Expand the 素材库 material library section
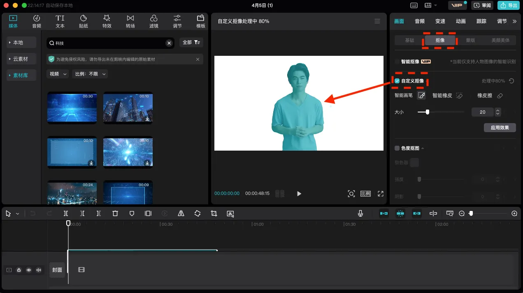This screenshot has width=523, height=293. [x=21, y=75]
